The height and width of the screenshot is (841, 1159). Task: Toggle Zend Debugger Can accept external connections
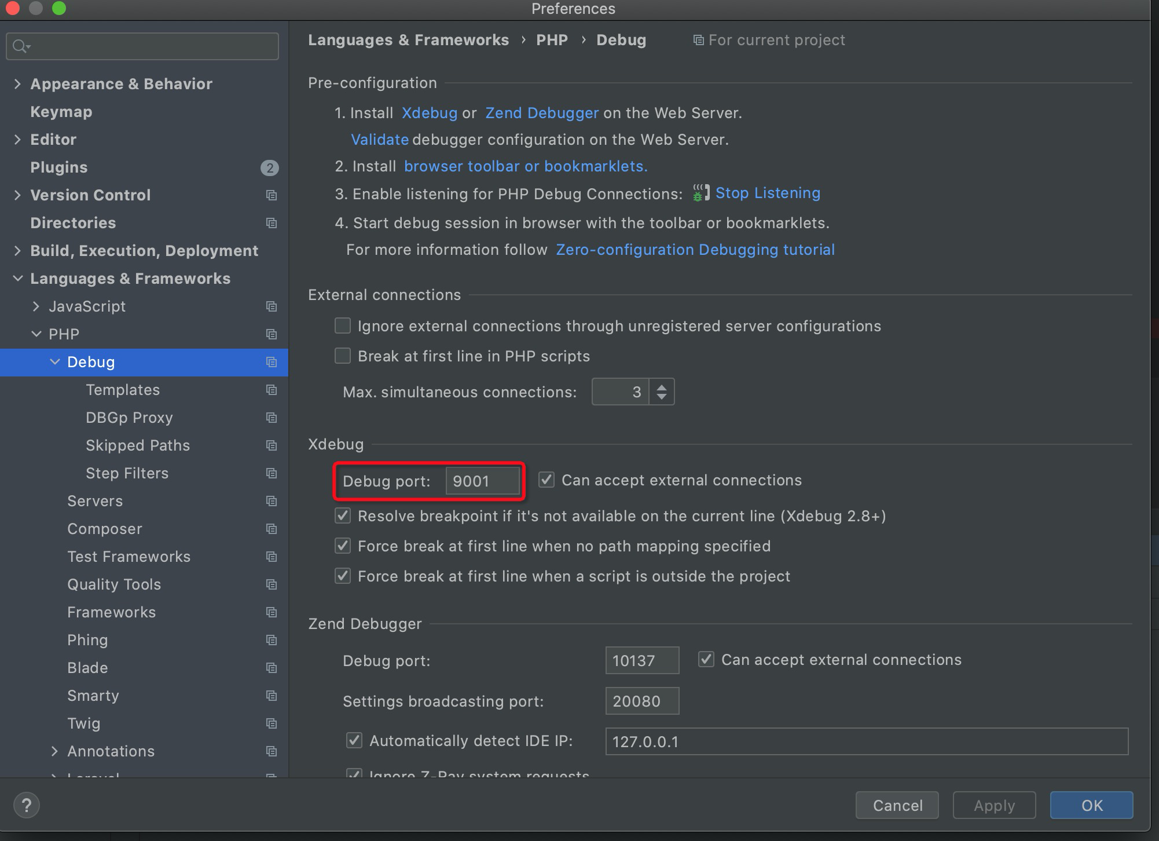pyautogui.click(x=706, y=659)
